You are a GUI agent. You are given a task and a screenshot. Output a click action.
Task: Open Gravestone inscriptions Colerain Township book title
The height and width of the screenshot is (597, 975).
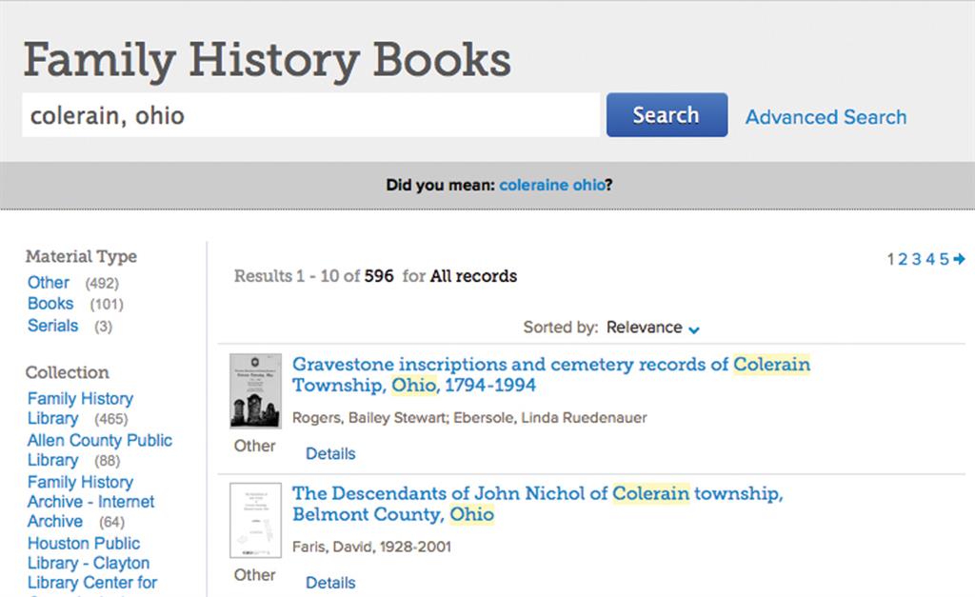550,374
